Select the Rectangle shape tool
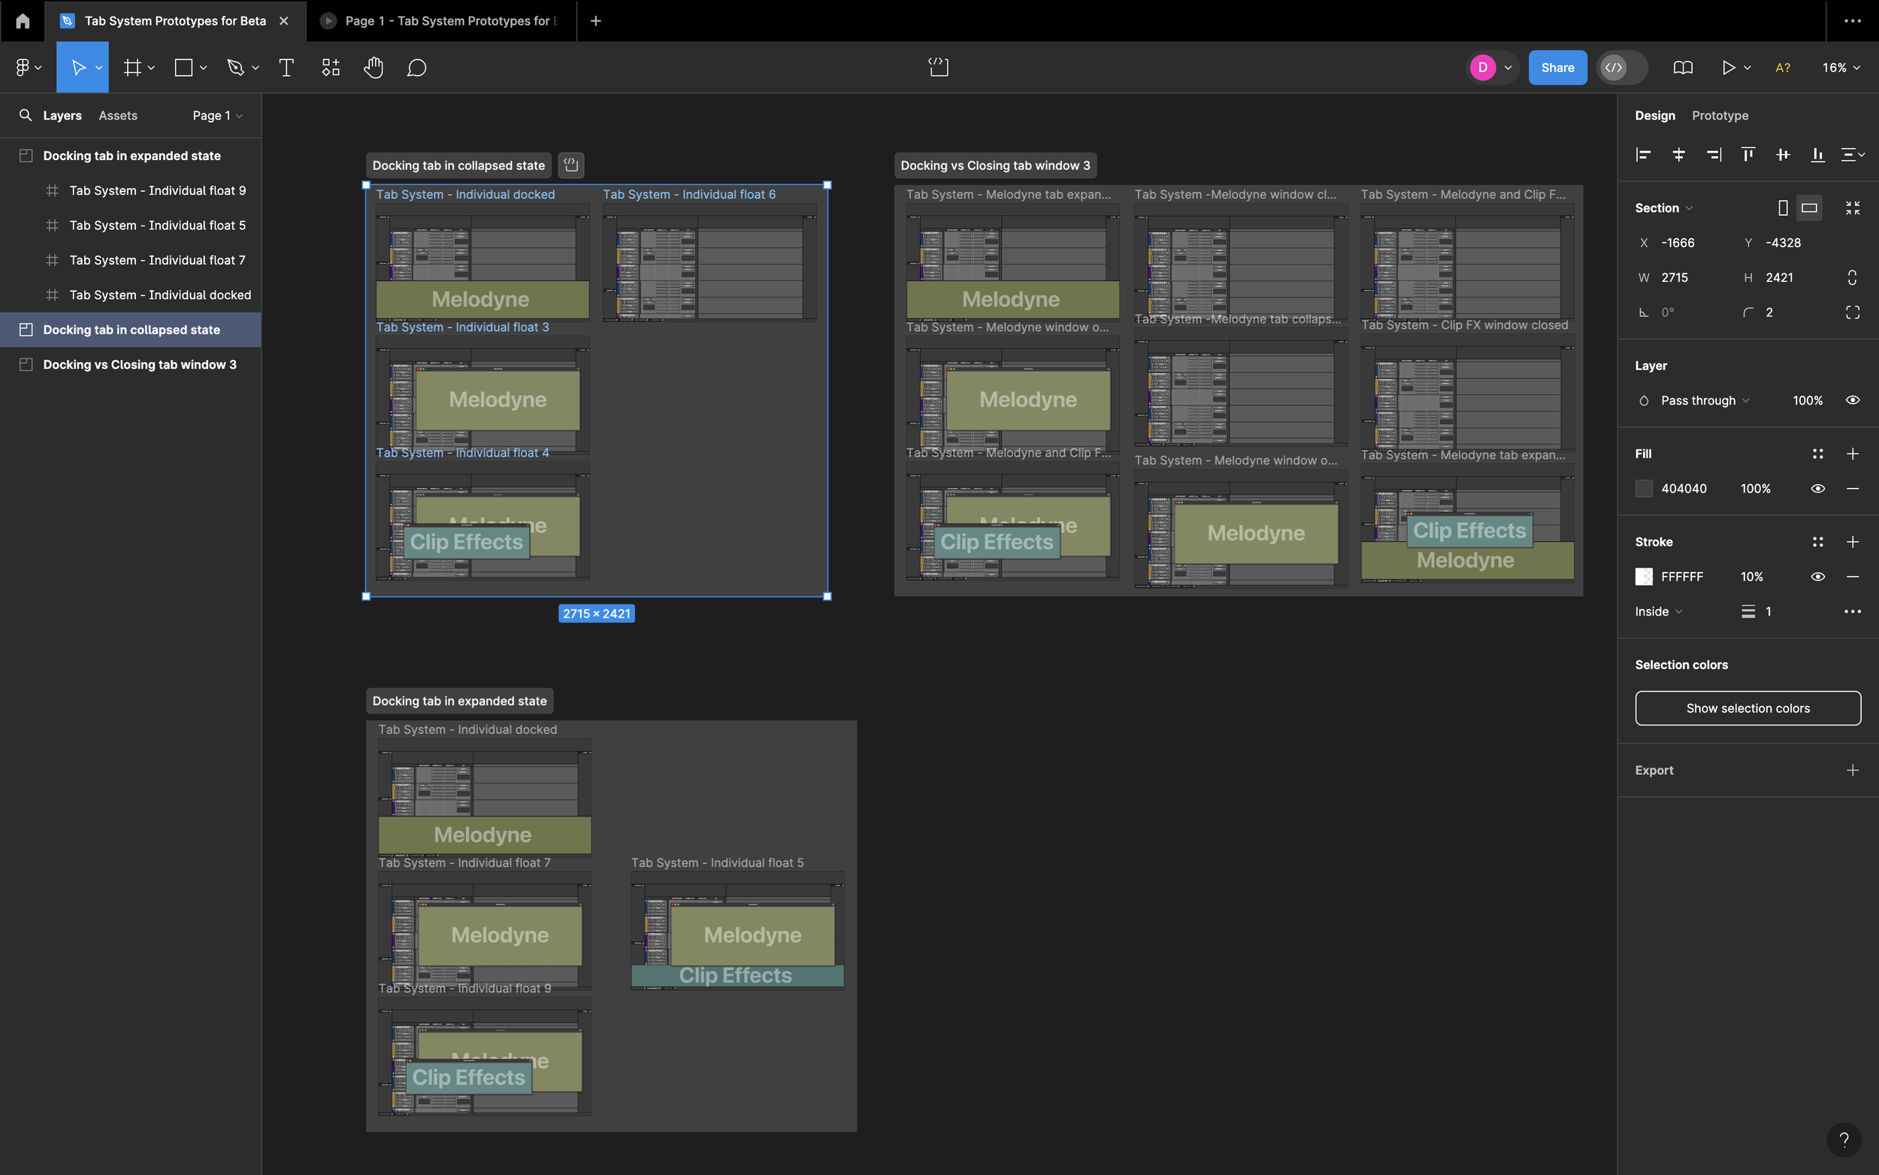Screen dimensions: 1879x1175 click(x=183, y=68)
